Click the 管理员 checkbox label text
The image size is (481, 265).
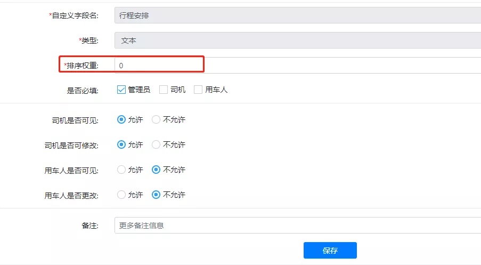[x=139, y=90]
